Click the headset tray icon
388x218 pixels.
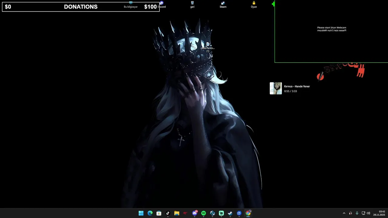pyautogui.click(x=350, y=213)
